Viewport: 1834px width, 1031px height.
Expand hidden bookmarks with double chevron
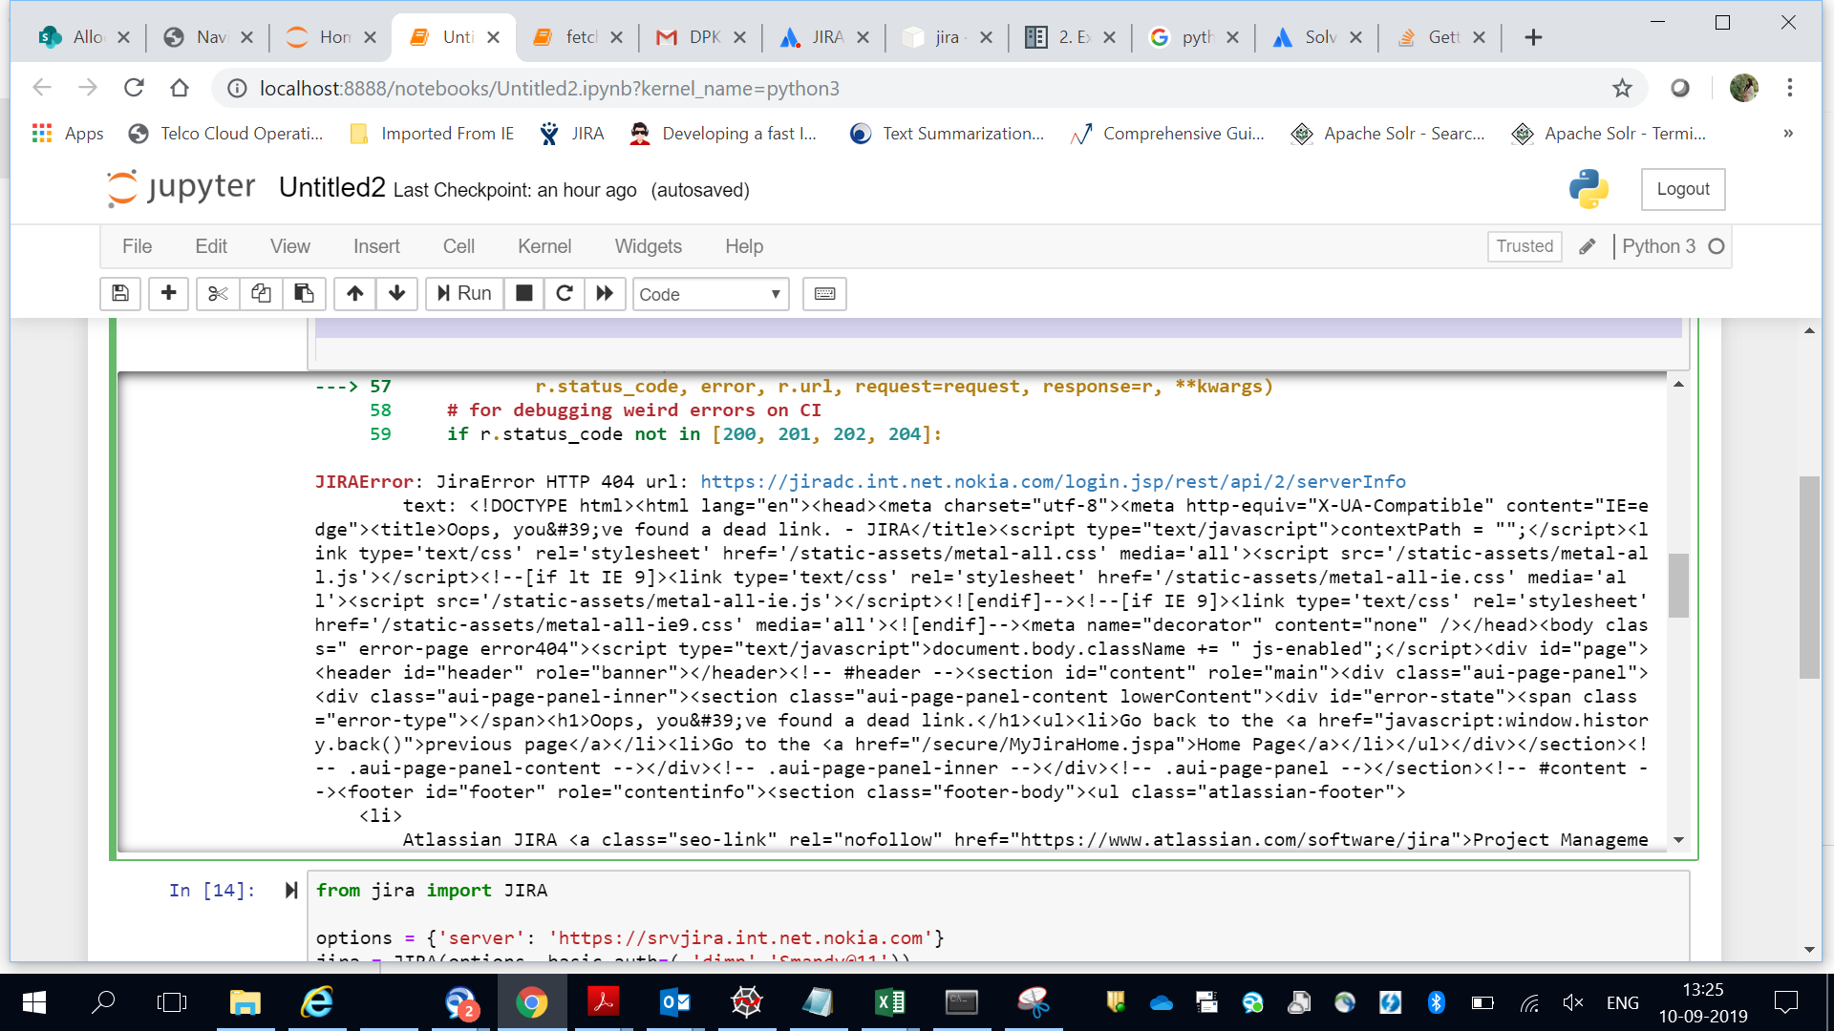pyautogui.click(x=1787, y=134)
